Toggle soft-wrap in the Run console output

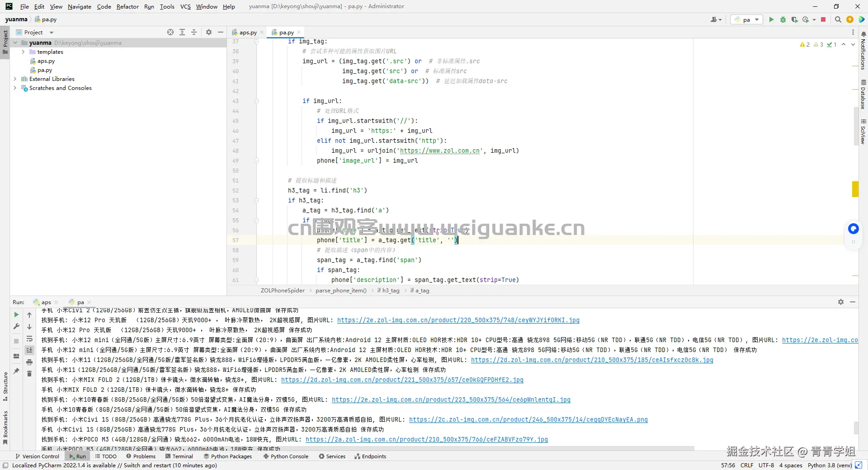[x=29, y=339]
